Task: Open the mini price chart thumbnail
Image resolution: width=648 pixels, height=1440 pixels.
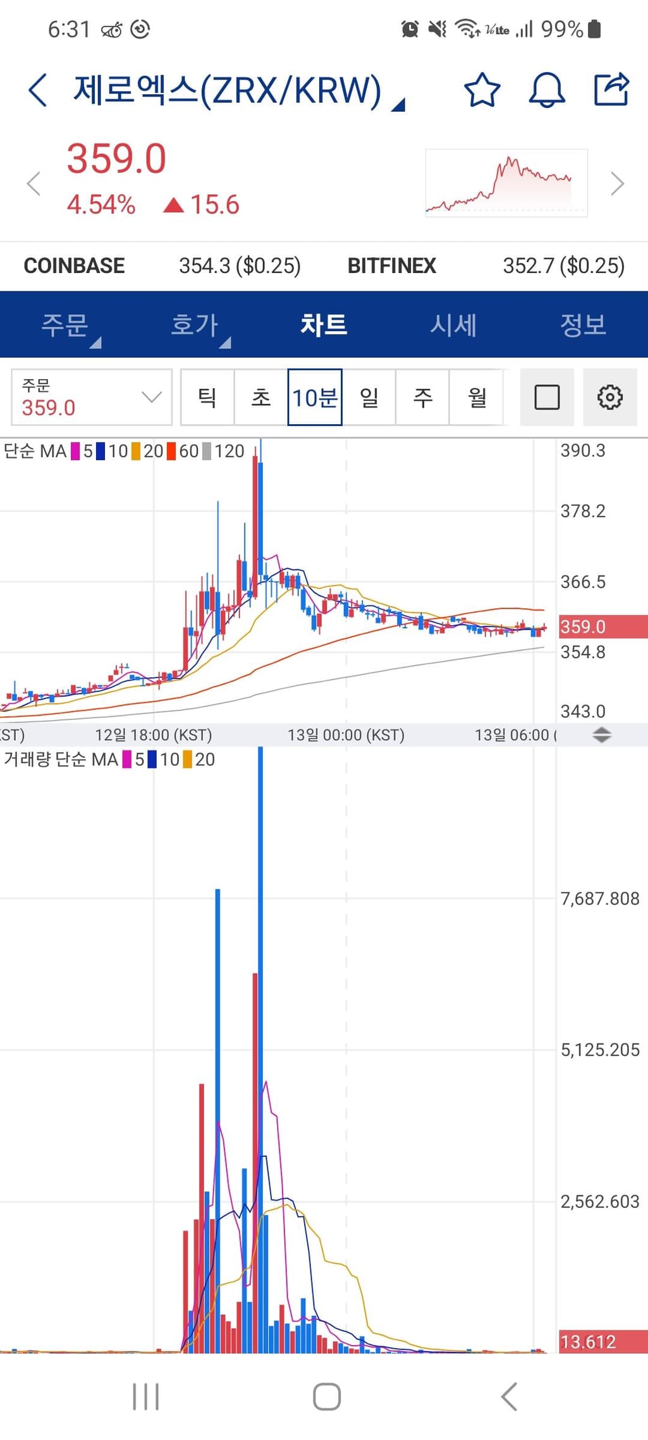Action: [506, 183]
